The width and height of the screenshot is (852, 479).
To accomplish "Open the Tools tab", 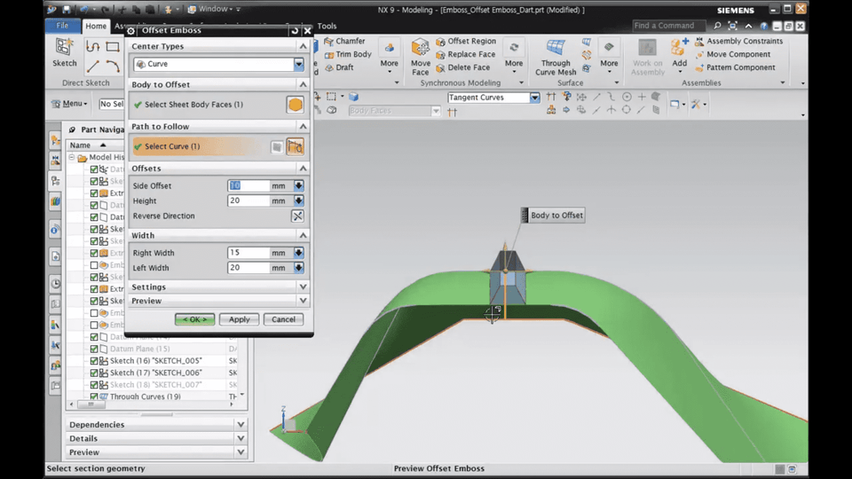I will click(327, 26).
